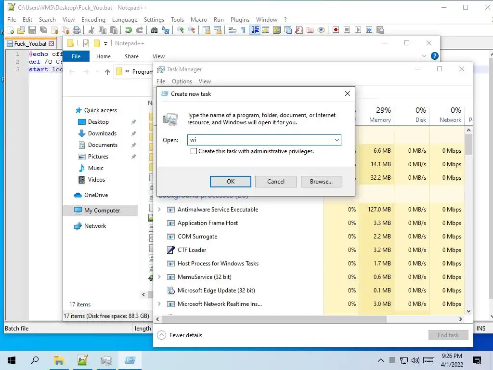Open the Explorer File tab
The image size is (493, 370).
point(76,56)
